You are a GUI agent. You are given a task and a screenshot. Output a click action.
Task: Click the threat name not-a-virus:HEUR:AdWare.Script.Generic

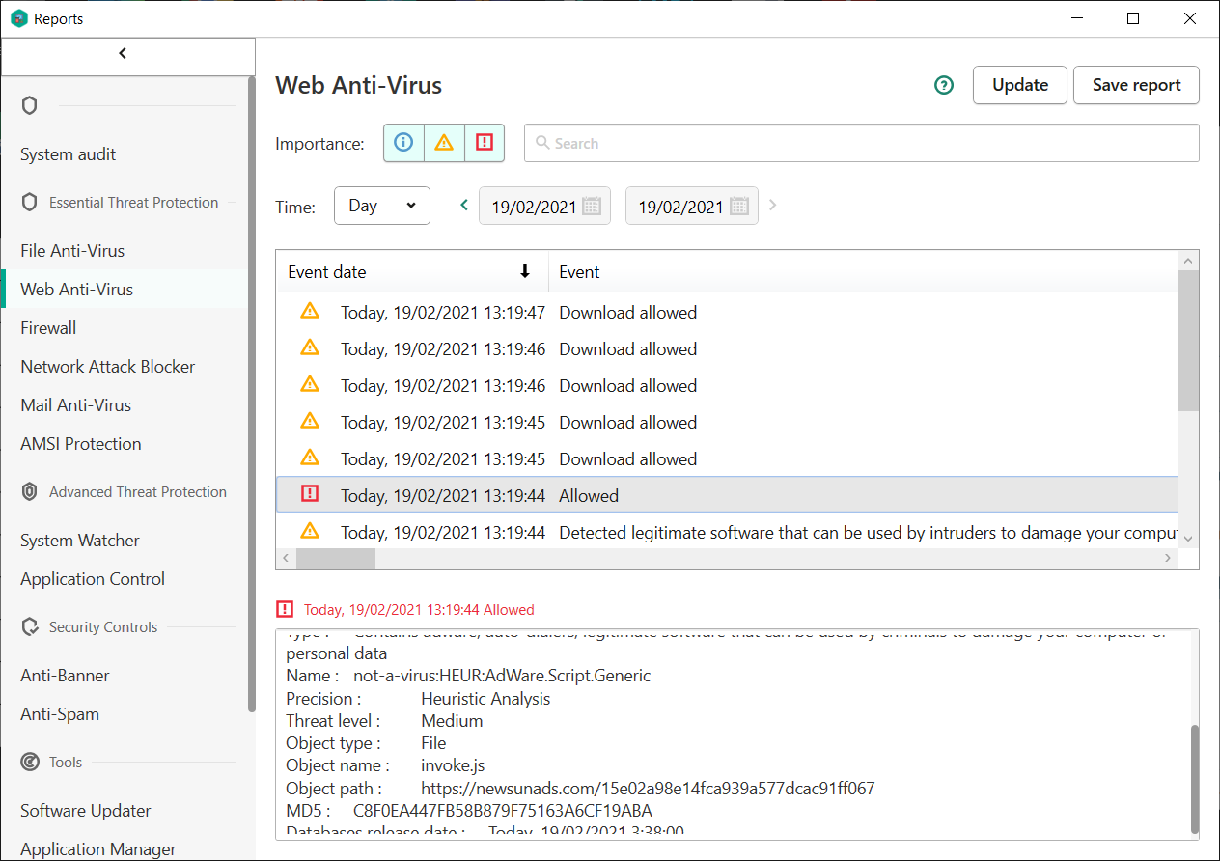click(502, 676)
